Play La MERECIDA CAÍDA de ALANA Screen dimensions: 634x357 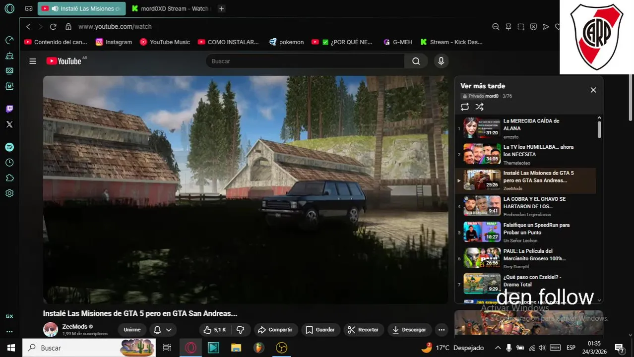point(526,128)
